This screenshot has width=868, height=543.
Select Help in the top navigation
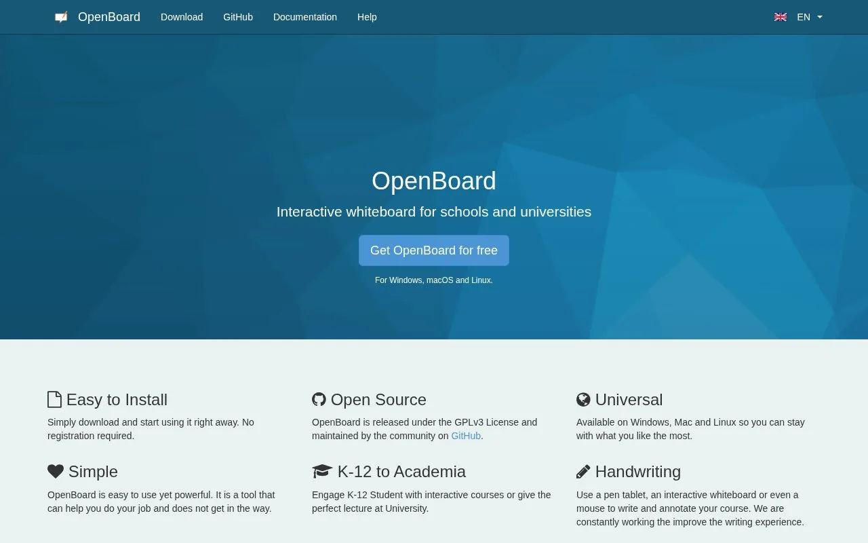367,17
